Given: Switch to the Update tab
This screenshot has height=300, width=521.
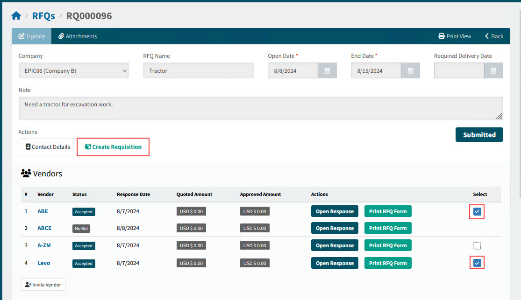Looking at the screenshot, I should pyautogui.click(x=32, y=36).
